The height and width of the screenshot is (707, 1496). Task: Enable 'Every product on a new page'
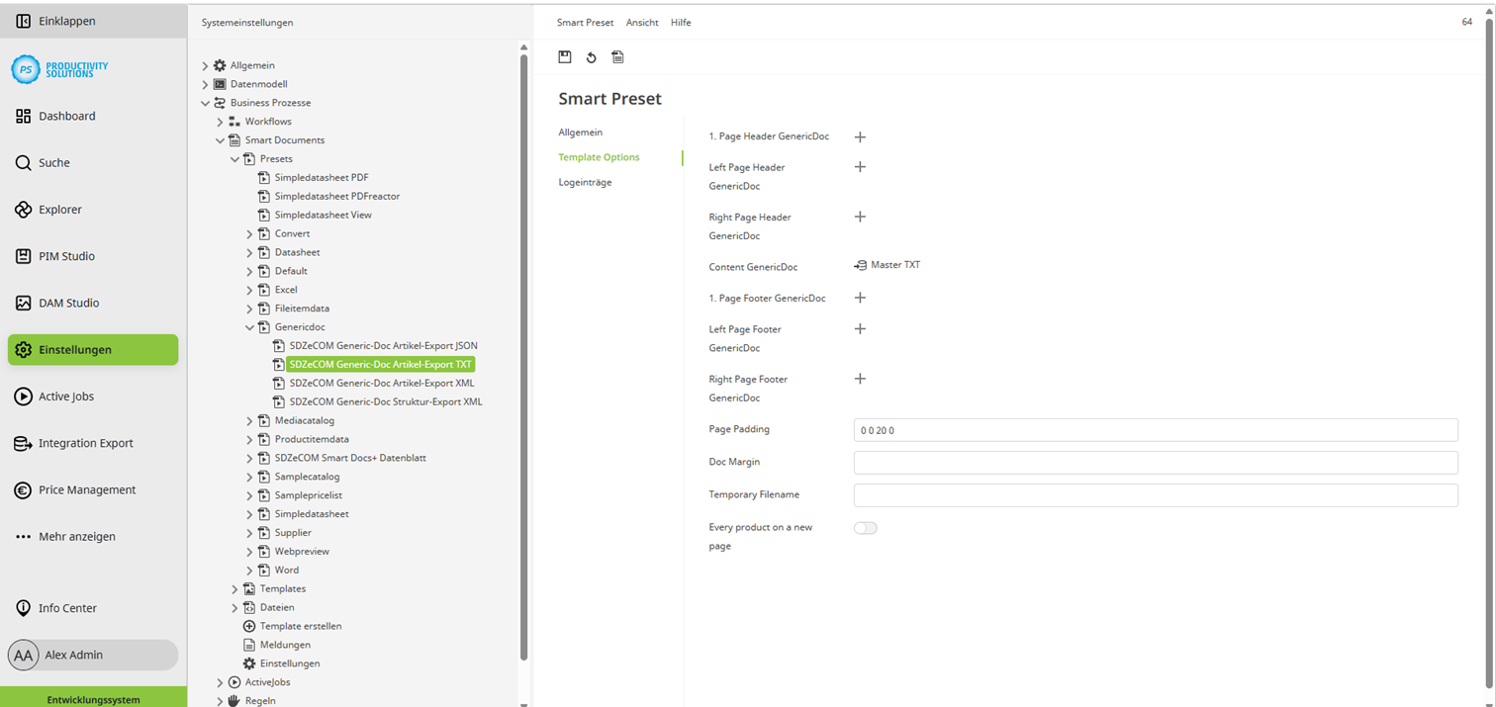866,527
